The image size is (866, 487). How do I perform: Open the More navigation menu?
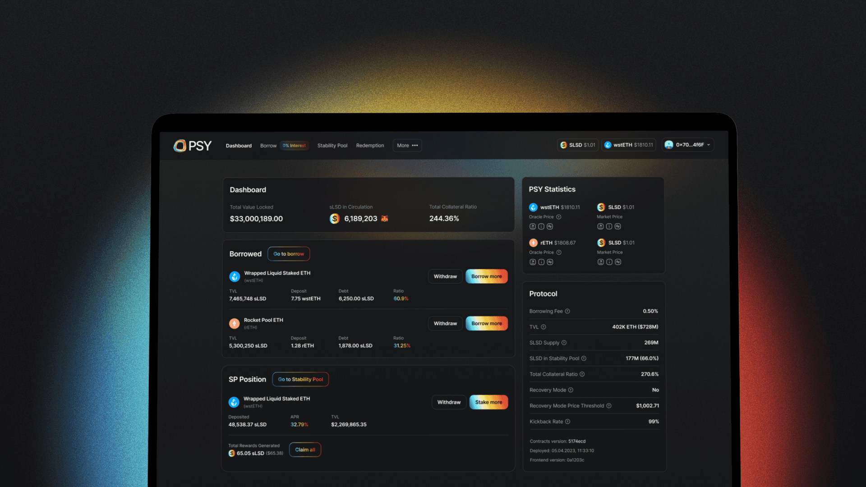point(407,145)
